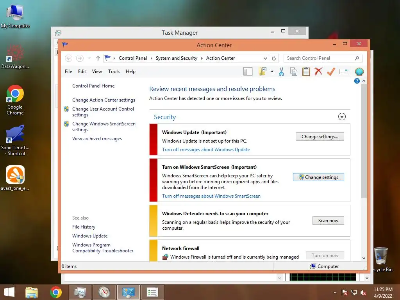Screen dimensions: 400x300
Task: Open the folder options dropdown arrow in toolbar
Action: tap(272, 72)
